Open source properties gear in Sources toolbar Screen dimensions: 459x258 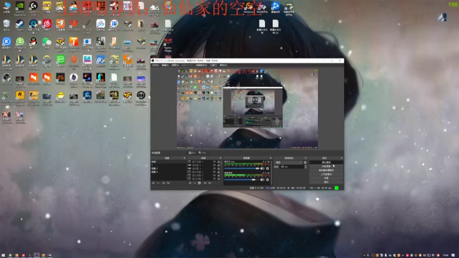[199, 183]
